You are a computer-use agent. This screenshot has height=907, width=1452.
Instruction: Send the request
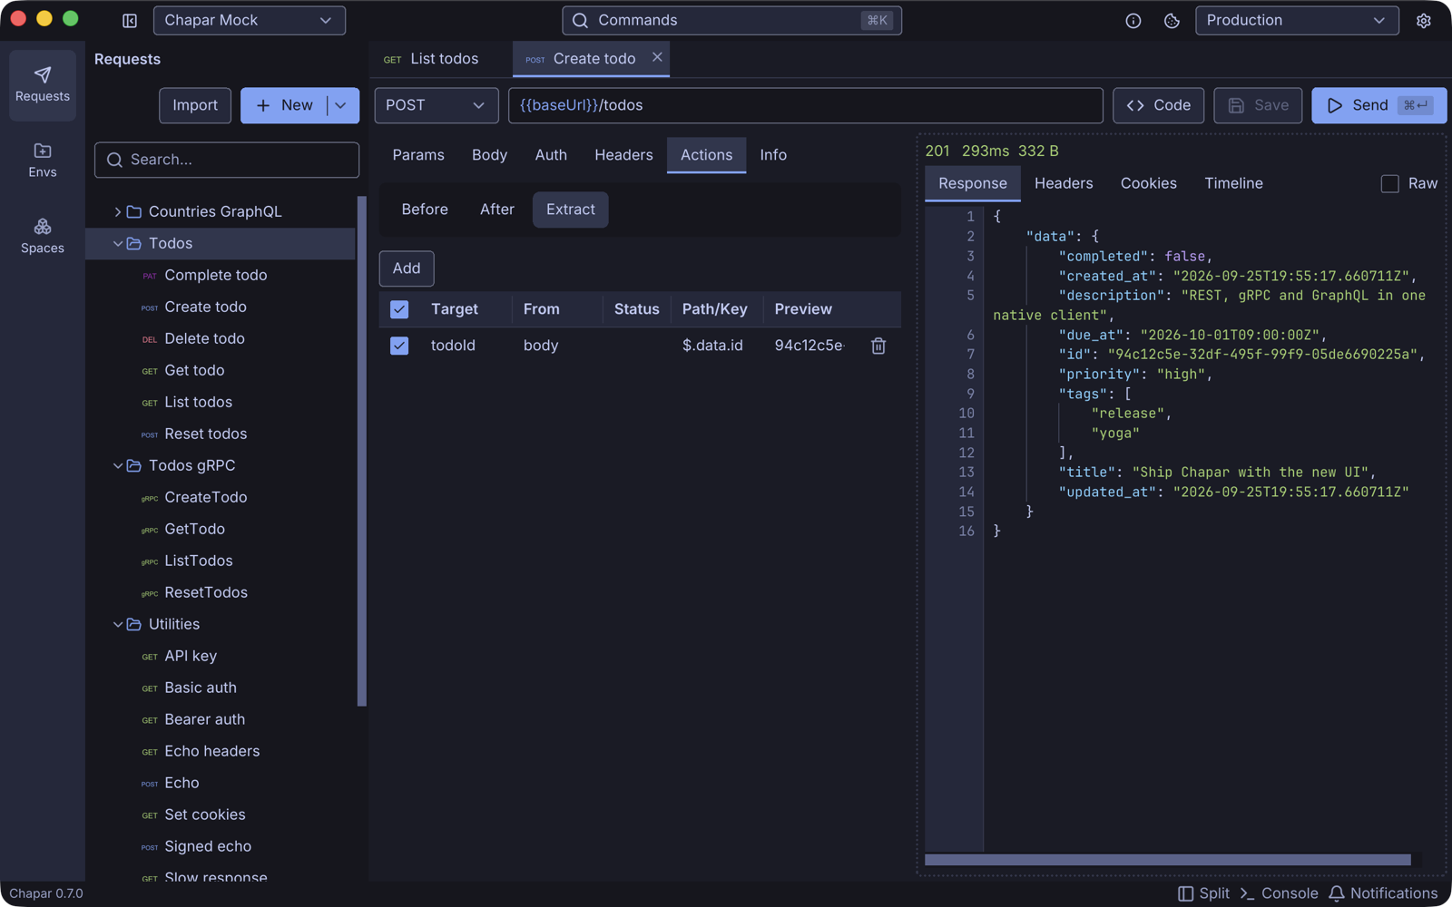[1378, 105]
